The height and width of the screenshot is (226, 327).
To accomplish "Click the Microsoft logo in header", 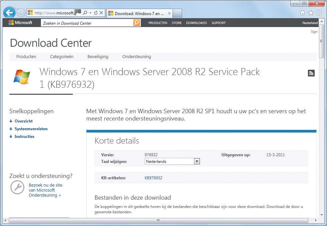I will click(x=20, y=23).
